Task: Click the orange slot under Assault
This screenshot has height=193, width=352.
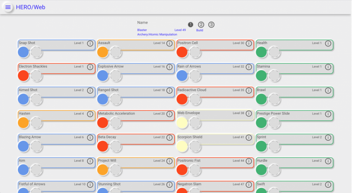Action: [102, 52]
